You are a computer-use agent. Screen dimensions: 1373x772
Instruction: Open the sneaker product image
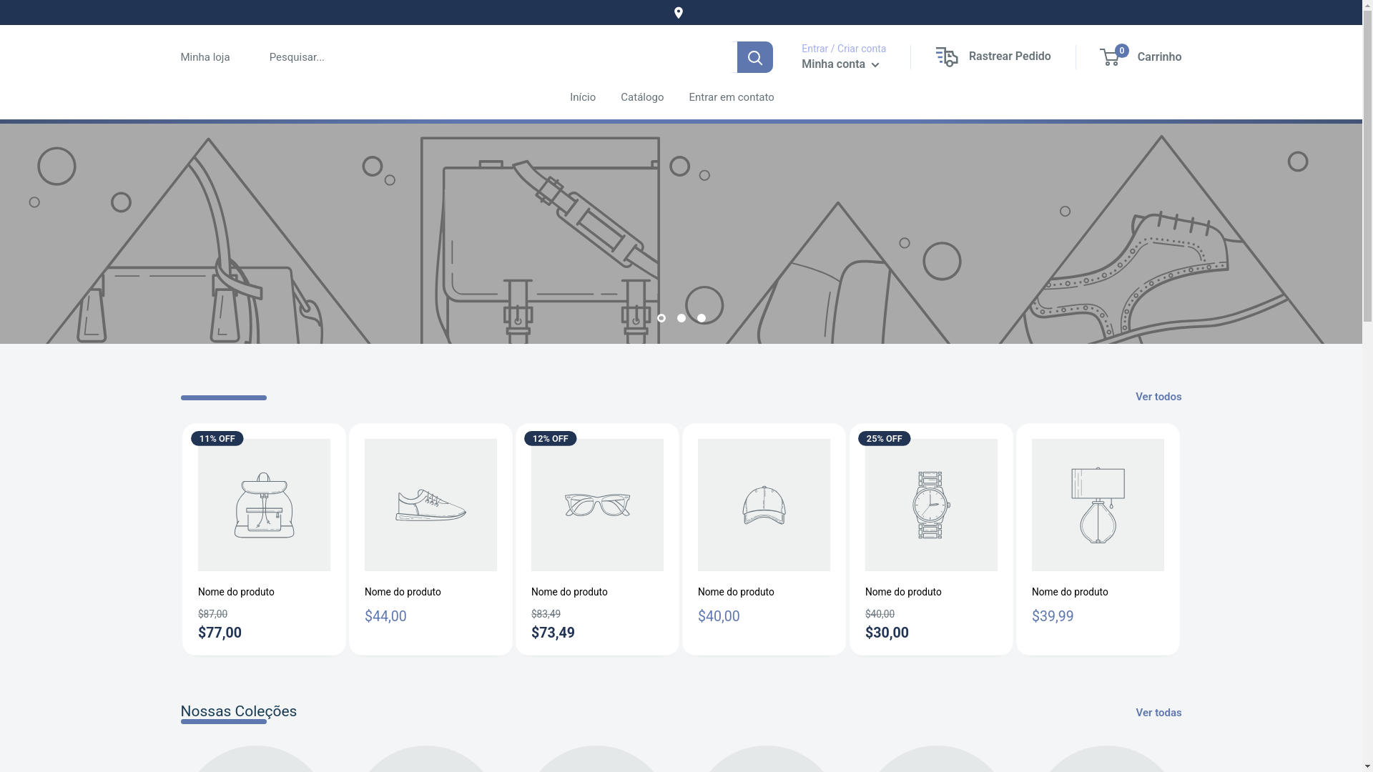[x=430, y=505]
